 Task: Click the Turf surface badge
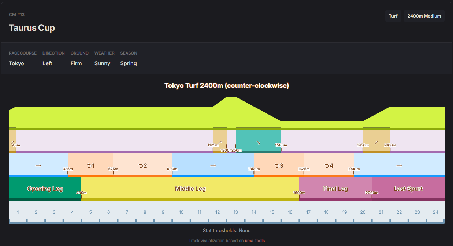pyautogui.click(x=393, y=16)
